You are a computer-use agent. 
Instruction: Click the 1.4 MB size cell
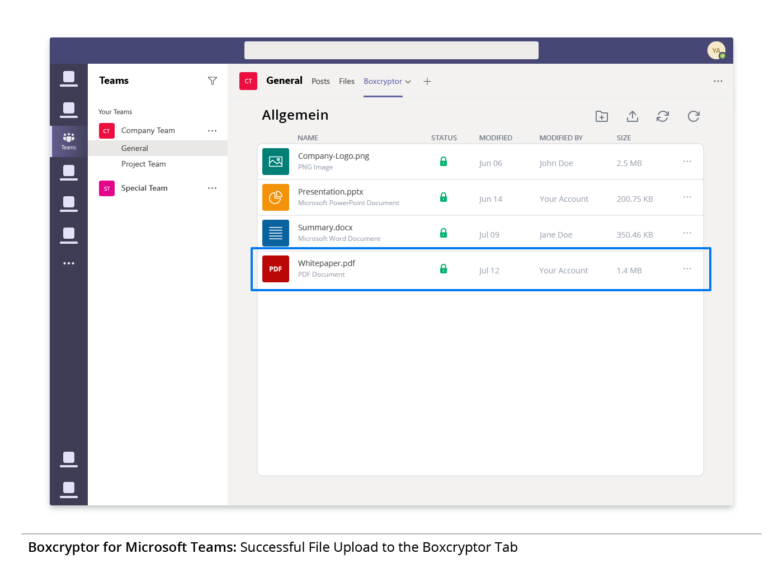pyautogui.click(x=629, y=271)
